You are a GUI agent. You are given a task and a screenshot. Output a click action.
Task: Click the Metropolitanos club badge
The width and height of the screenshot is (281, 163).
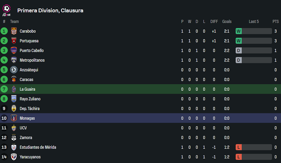tap(14, 60)
